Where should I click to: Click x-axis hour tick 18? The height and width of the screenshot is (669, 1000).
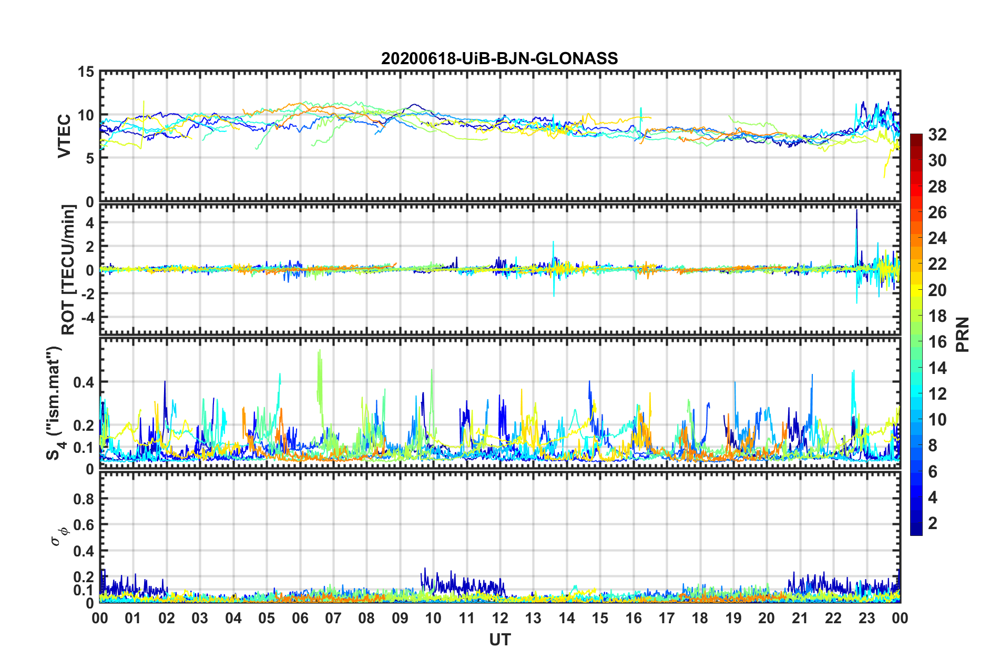coord(700,618)
